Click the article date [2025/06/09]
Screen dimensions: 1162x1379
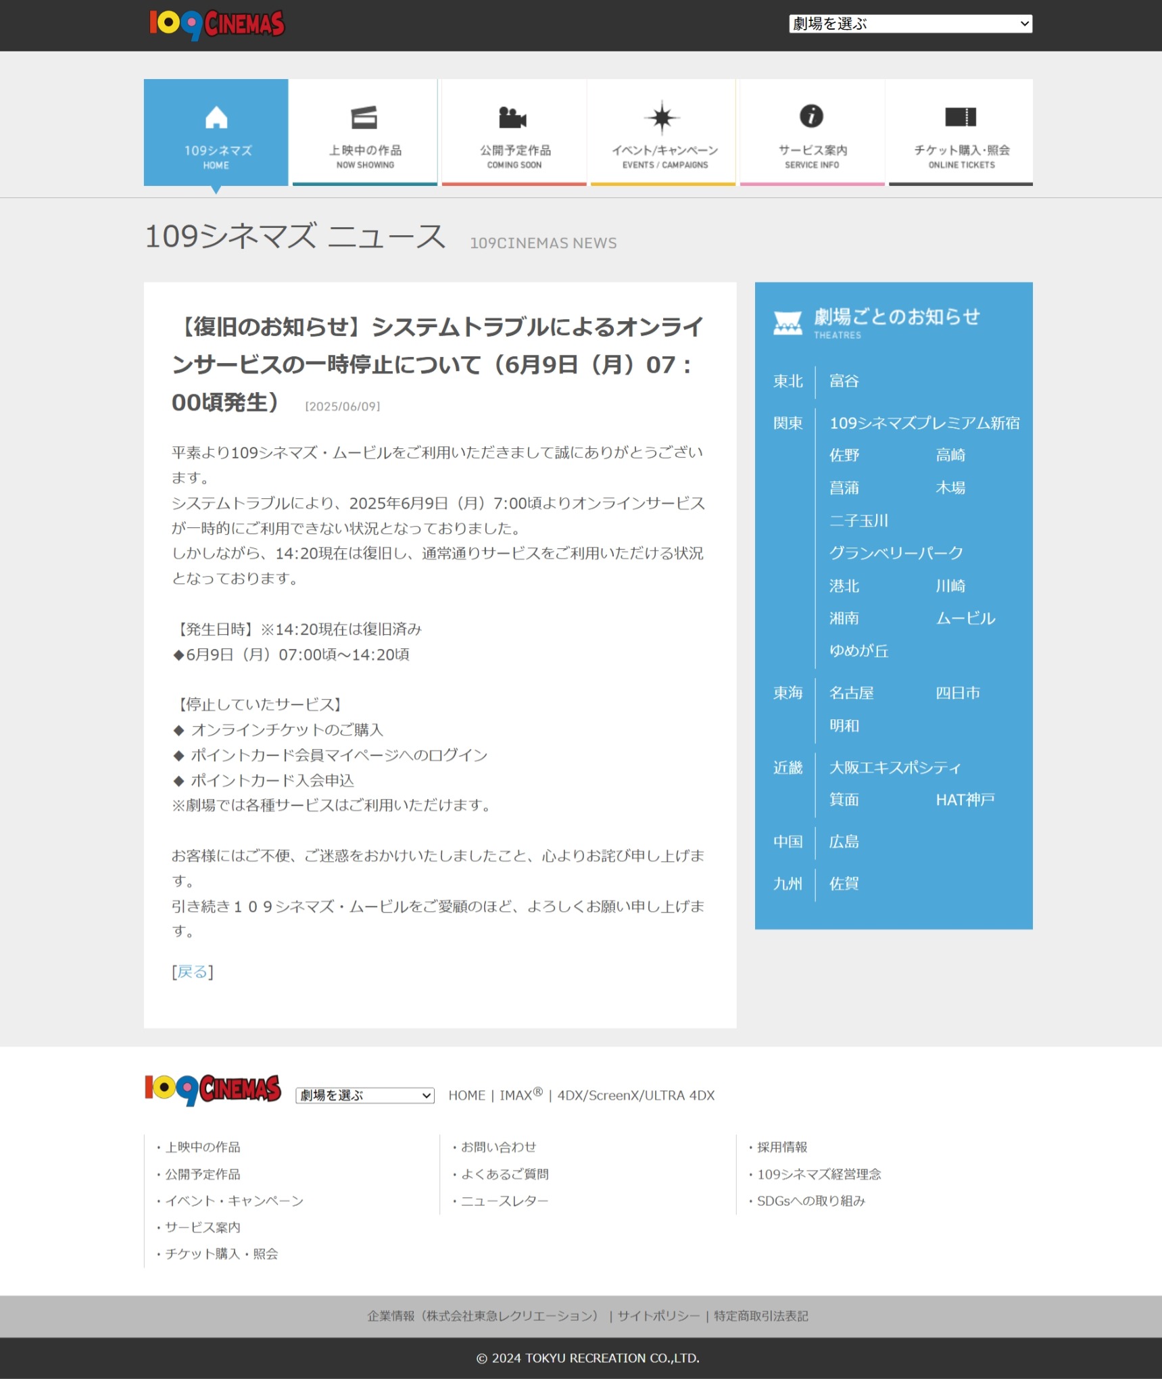[343, 406]
